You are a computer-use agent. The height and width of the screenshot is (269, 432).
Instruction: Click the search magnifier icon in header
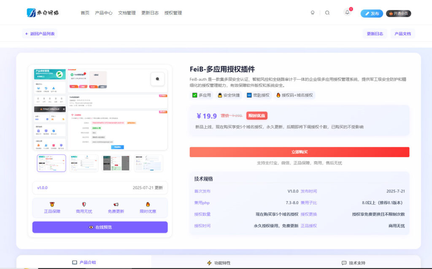(327, 13)
